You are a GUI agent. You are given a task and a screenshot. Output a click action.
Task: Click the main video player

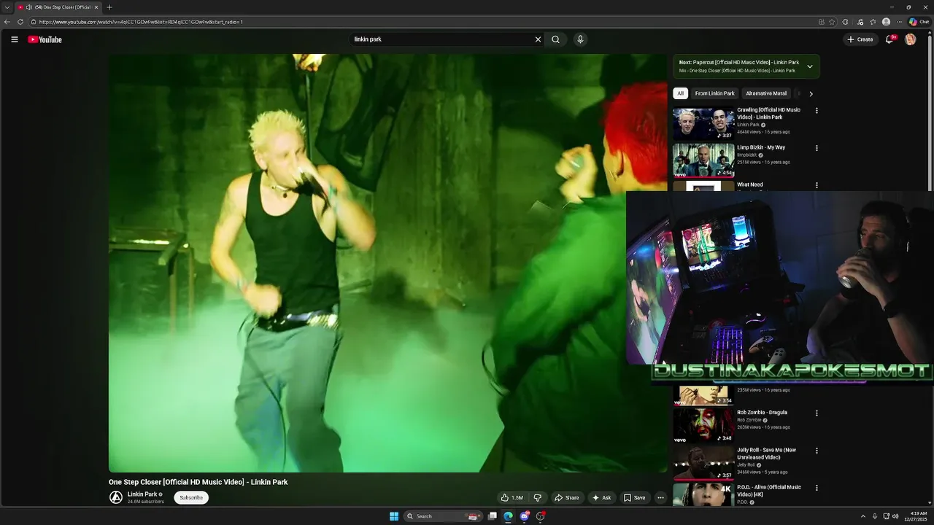(388, 263)
